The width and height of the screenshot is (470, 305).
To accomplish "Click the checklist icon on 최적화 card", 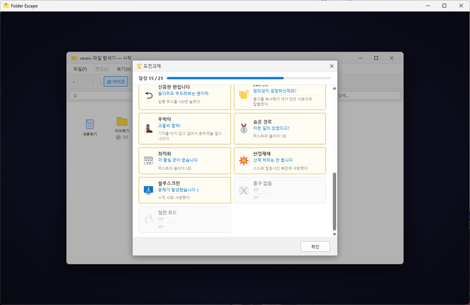I will coord(148,160).
